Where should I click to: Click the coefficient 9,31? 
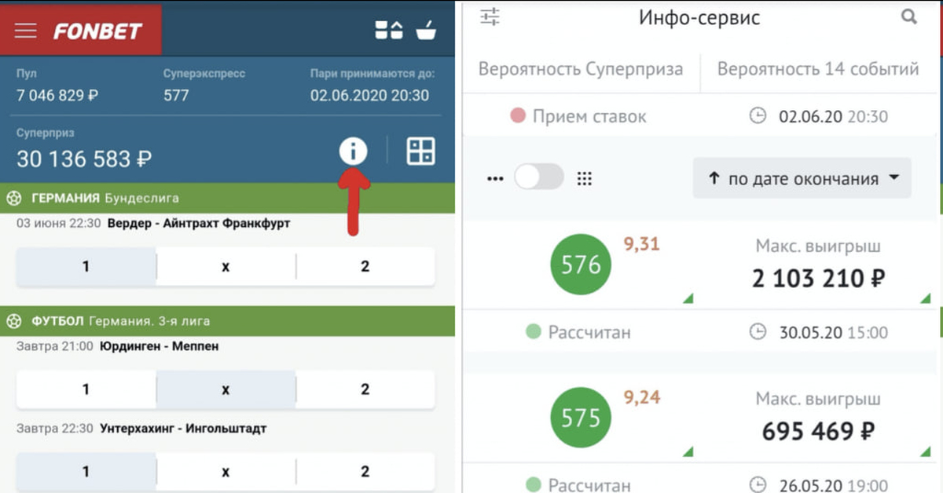click(641, 245)
